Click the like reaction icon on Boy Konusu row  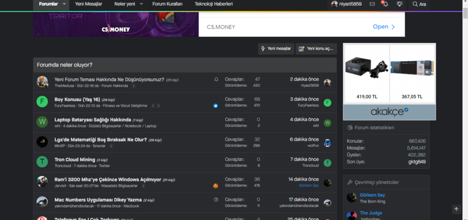coord(216,106)
